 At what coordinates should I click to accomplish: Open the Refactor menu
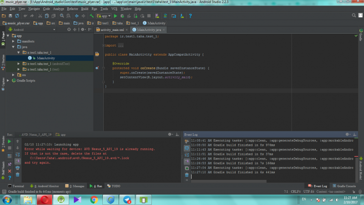(72, 9)
